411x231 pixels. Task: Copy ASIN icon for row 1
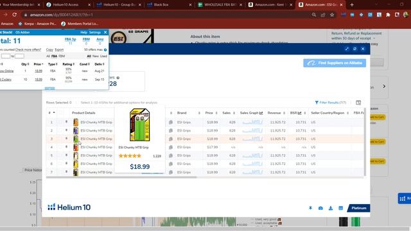click(x=171, y=122)
